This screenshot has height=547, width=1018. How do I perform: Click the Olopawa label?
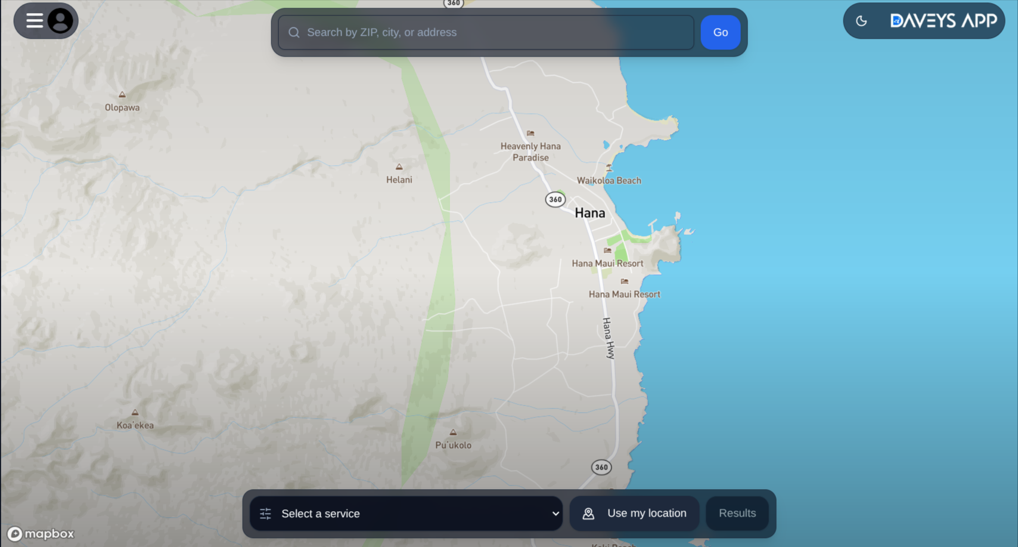[122, 108]
